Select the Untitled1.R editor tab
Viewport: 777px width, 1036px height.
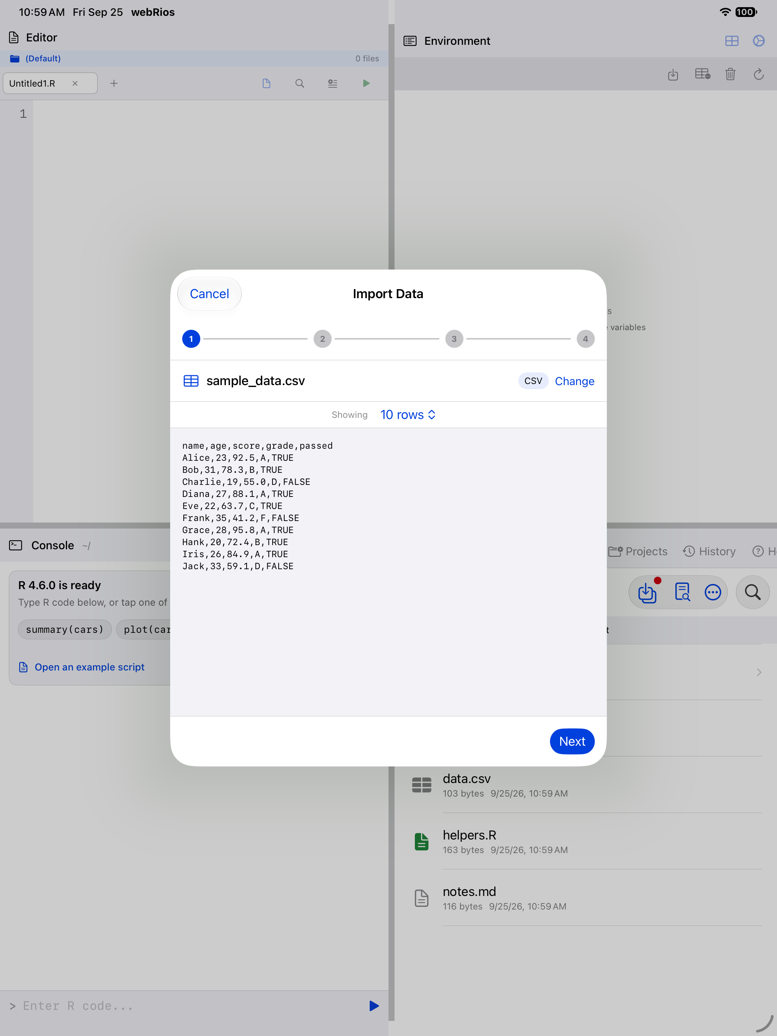[x=50, y=83]
